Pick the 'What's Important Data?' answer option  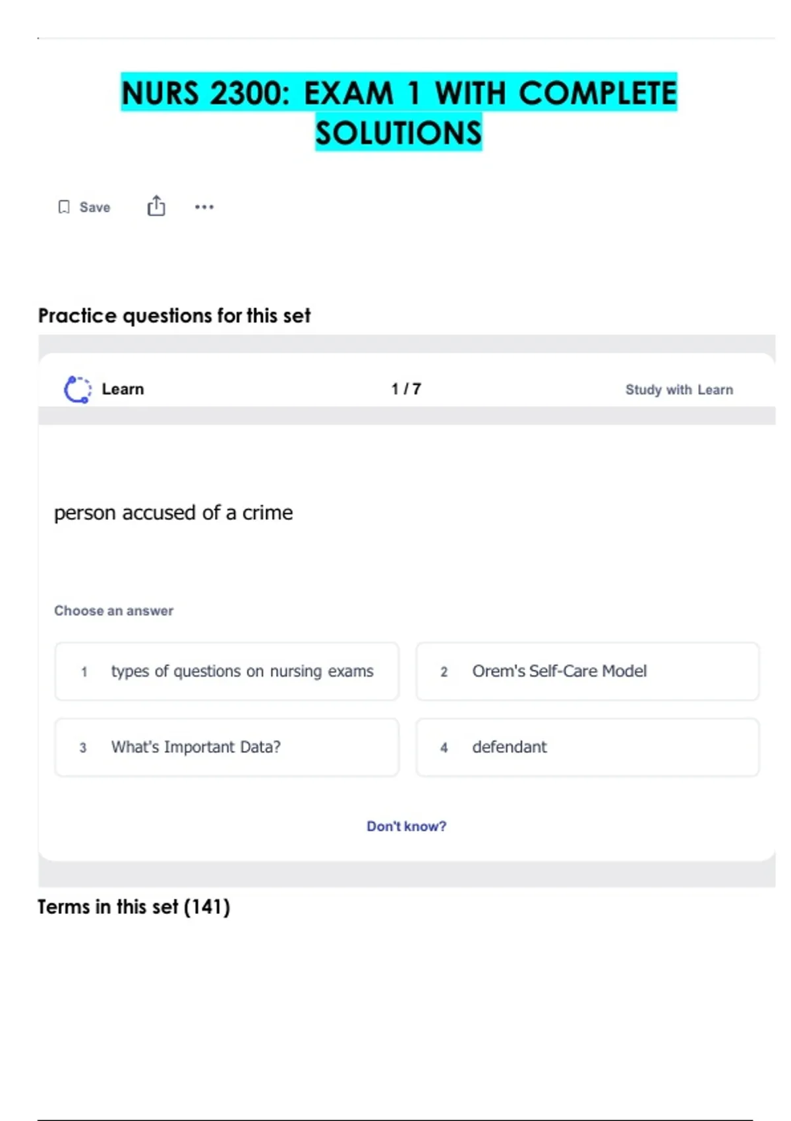[227, 747]
